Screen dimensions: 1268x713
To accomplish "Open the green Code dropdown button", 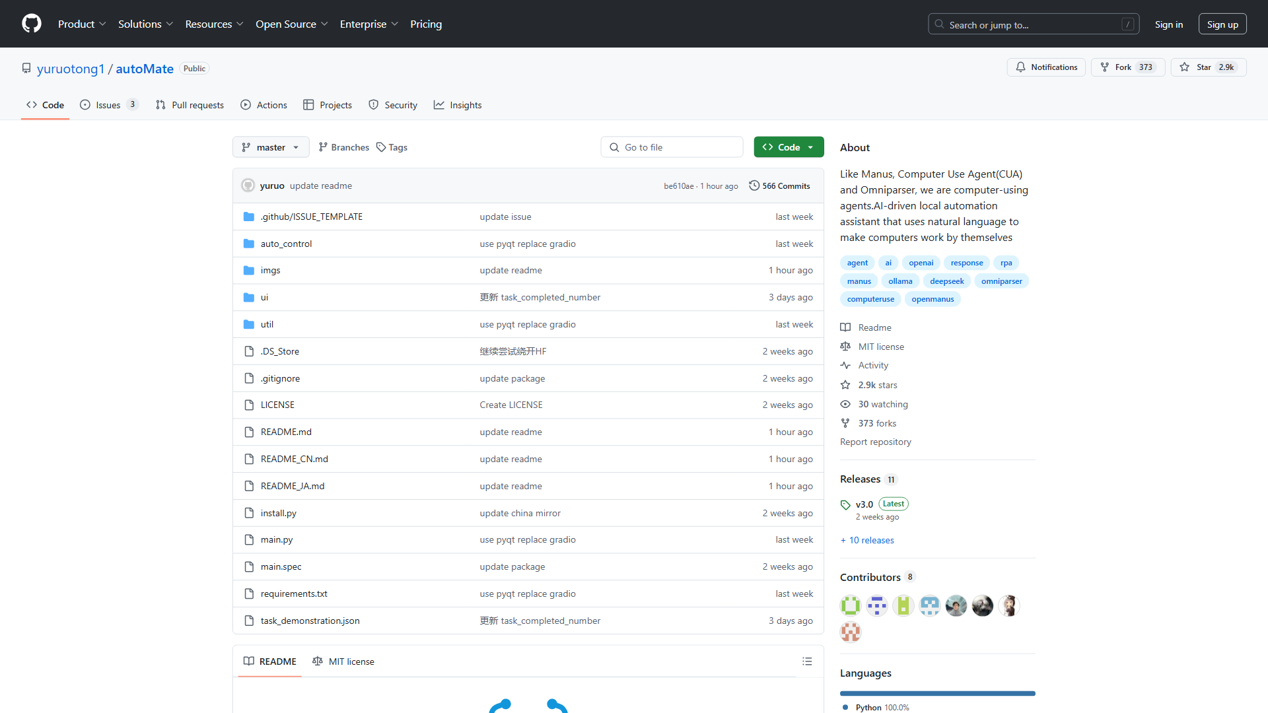I will [789, 147].
